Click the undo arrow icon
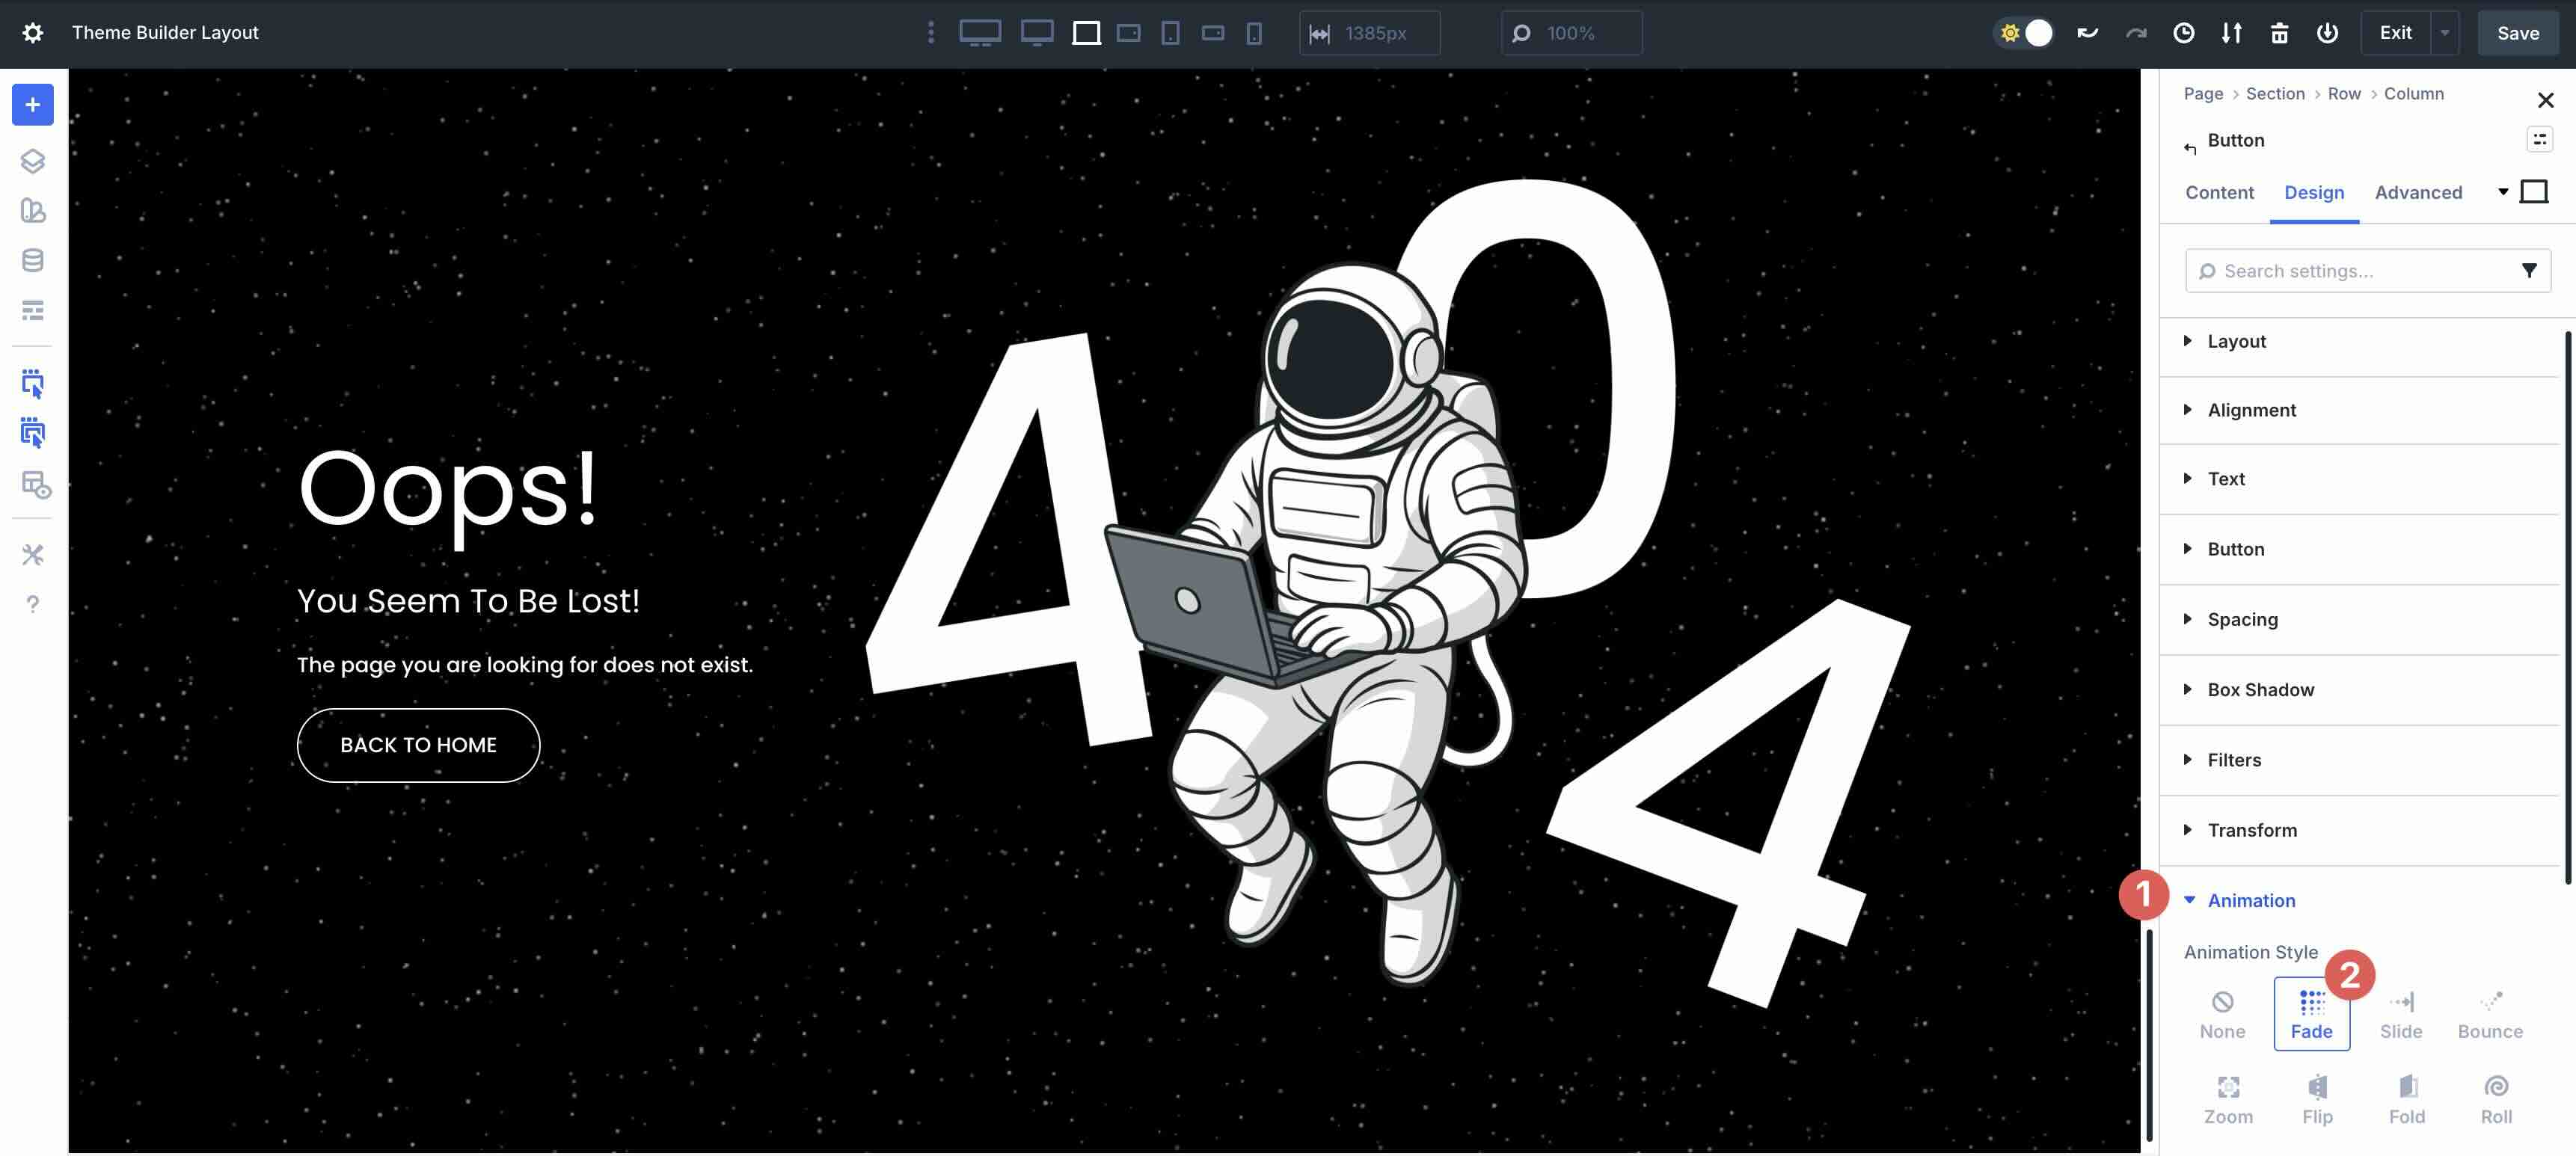Image resolution: width=2576 pixels, height=1156 pixels. tap(2087, 33)
